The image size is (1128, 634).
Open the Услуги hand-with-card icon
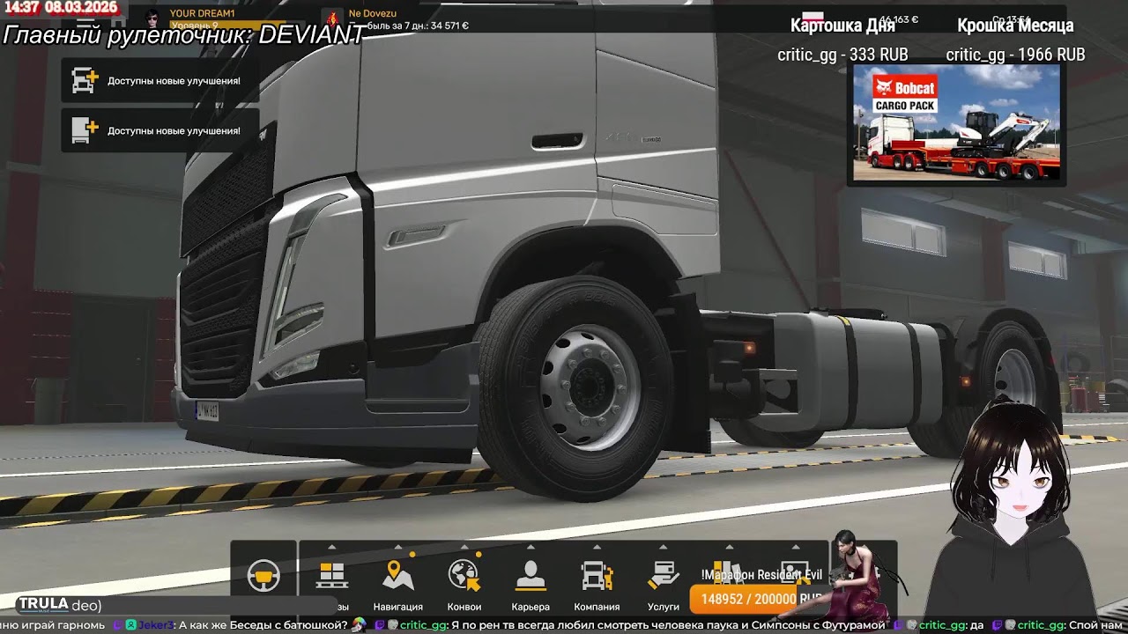(x=663, y=576)
